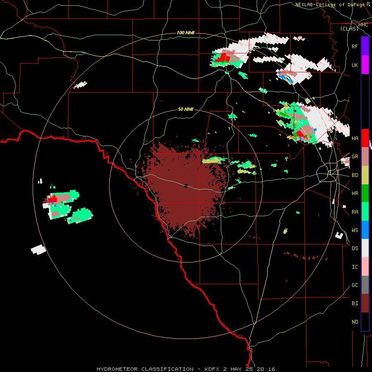Click the purple RF legend color swatch
This screenshot has height=372, width=372.
click(365, 46)
